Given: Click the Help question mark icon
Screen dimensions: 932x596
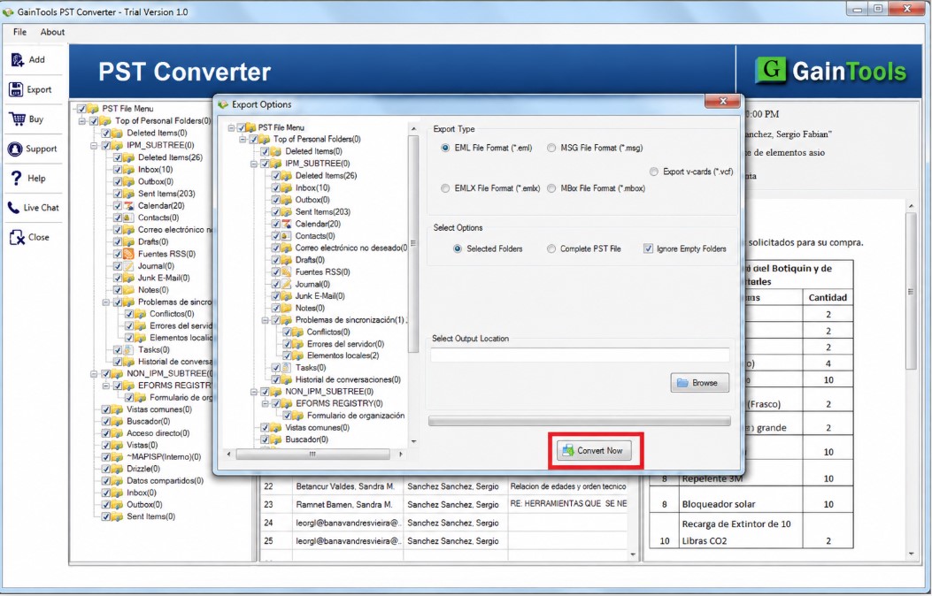Looking at the screenshot, I should (16, 178).
